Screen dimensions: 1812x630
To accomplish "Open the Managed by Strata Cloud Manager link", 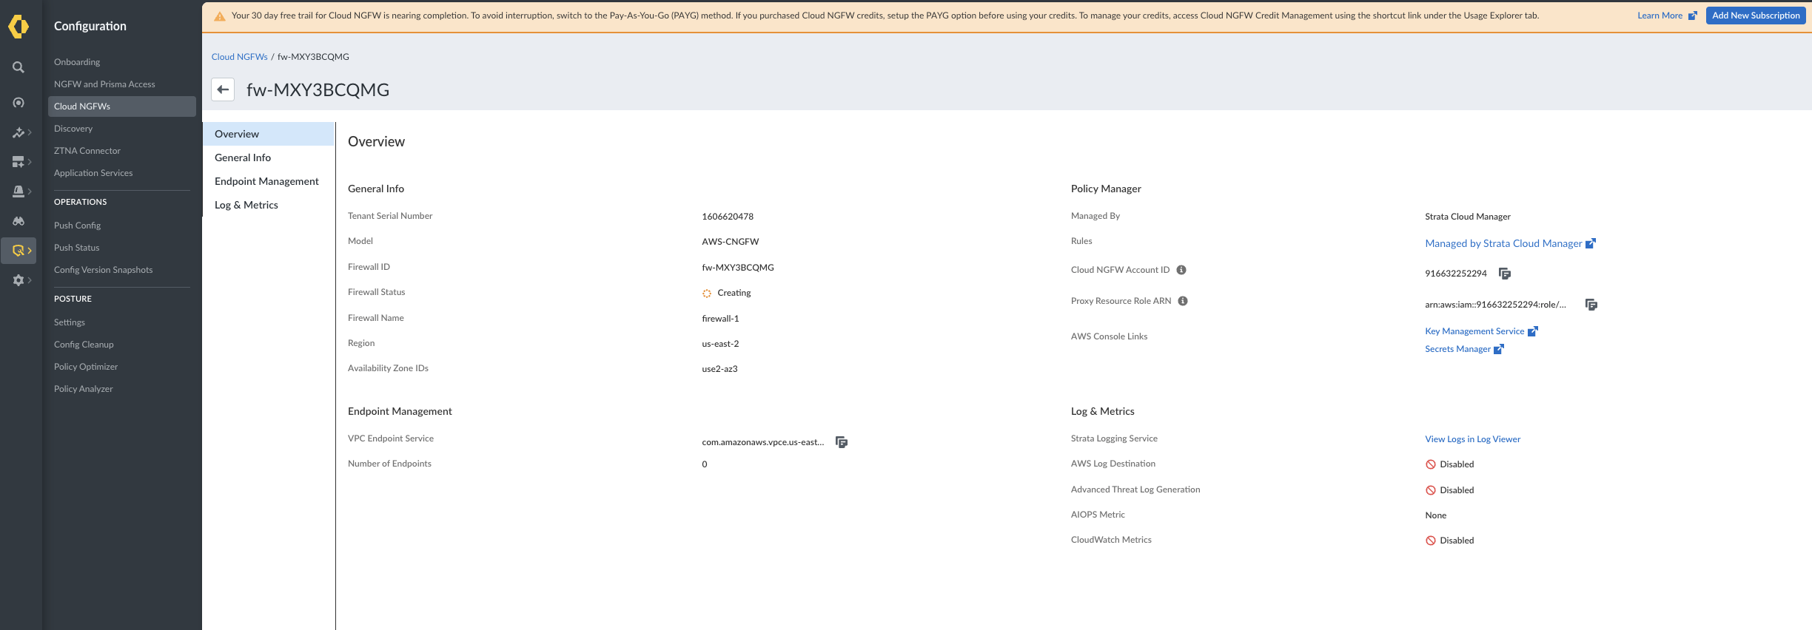I will (x=1510, y=243).
